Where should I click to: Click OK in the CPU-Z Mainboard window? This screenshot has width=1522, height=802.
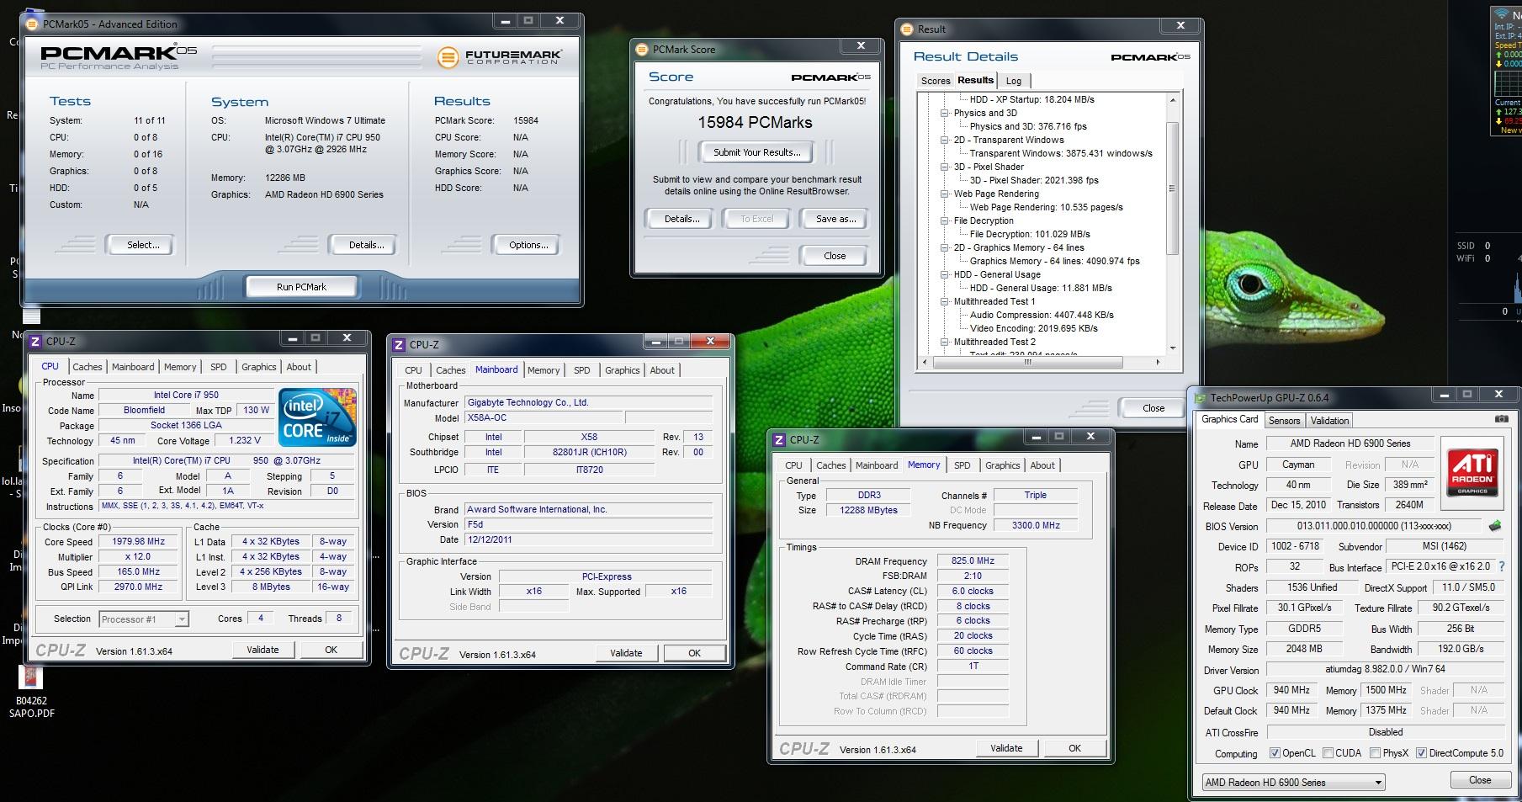694,653
